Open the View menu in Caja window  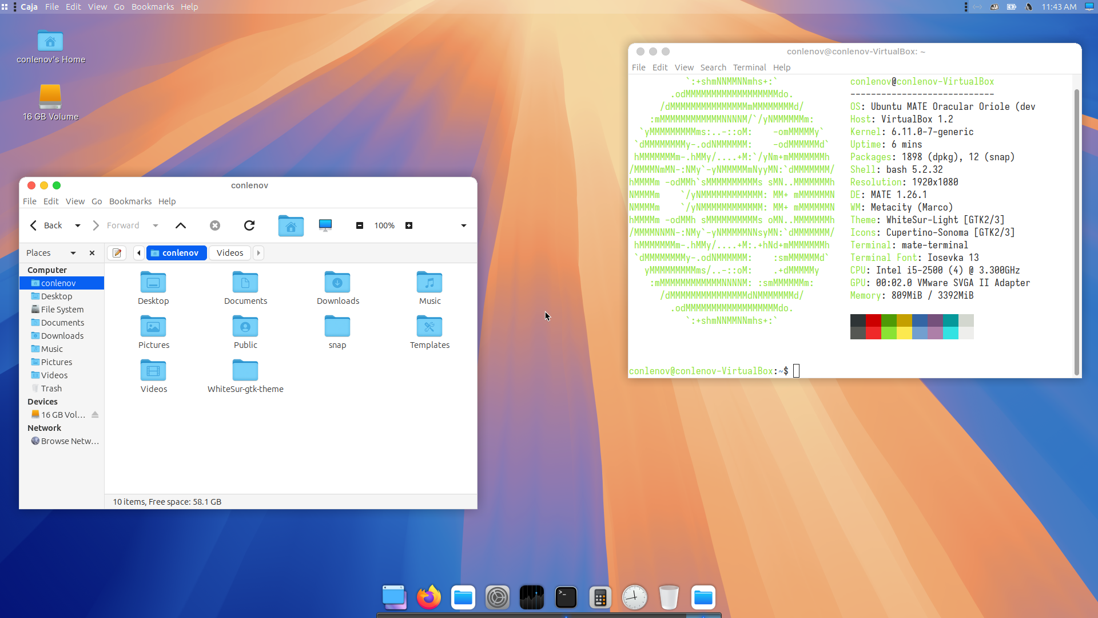point(75,201)
